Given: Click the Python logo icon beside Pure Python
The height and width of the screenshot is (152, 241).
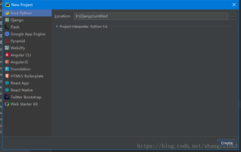Looking at the screenshot, I should point(7,13).
